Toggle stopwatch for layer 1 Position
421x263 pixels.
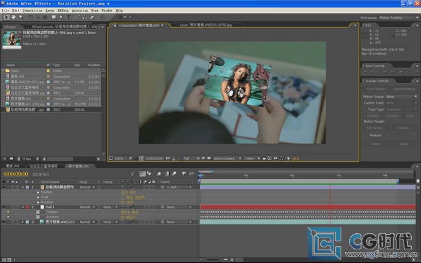point(38,192)
